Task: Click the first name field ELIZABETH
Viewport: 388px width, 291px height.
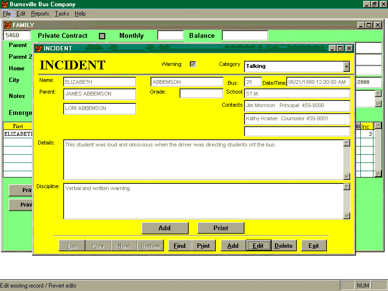Action: click(100, 82)
